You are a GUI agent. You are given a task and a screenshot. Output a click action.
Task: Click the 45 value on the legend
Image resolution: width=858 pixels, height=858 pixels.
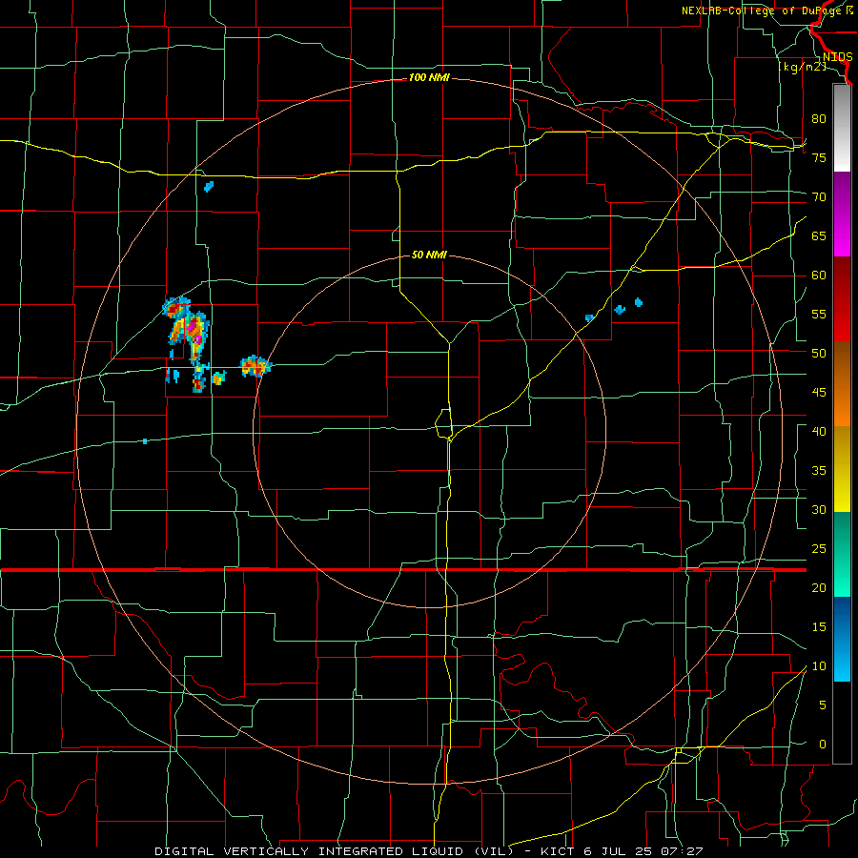pos(819,393)
